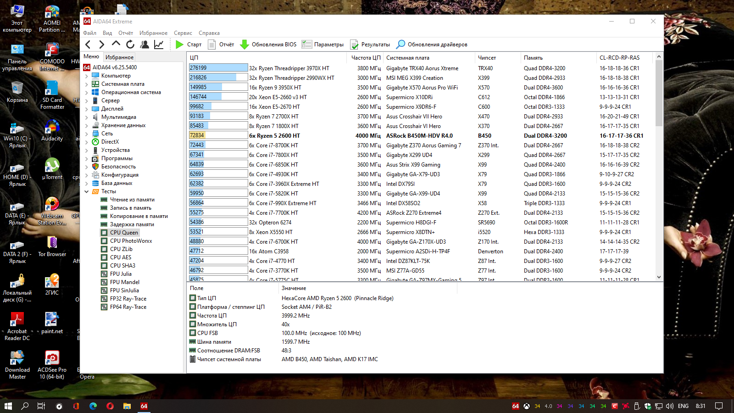
Task: Expand the Хранение данных node
Action: pyautogui.click(x=87, y=125)
